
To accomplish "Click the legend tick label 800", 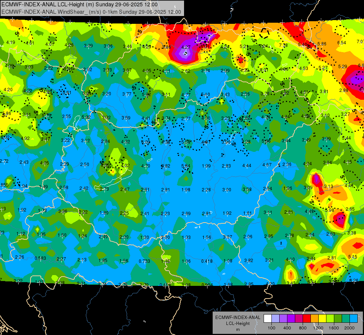I will pos(303,328).
